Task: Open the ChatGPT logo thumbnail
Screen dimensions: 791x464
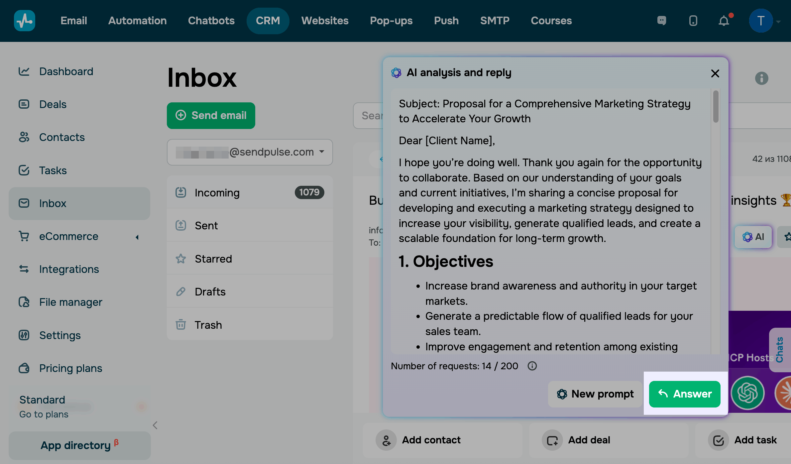Action: 747,393
